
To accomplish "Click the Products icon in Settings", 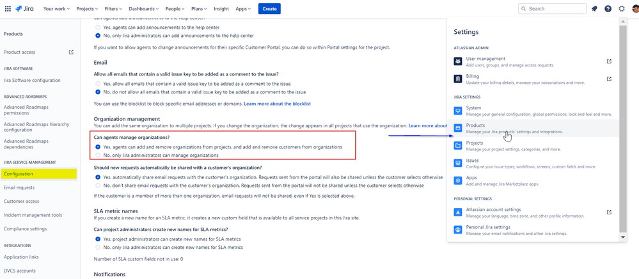I will coord(457,128).
